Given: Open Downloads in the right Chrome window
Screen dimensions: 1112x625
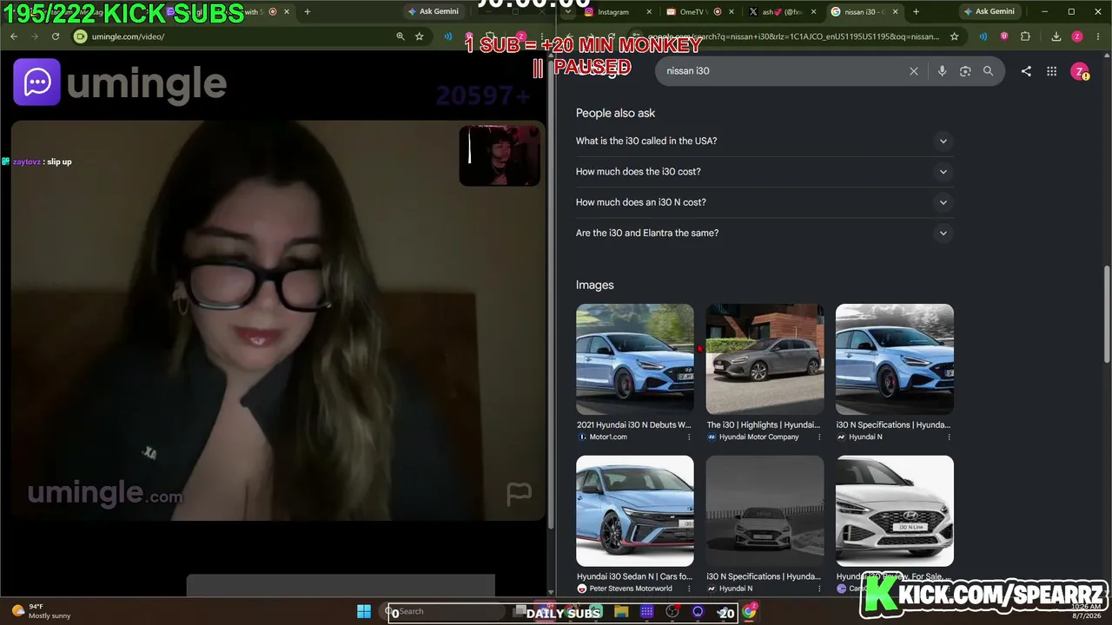Looking at the screenshot, I should coord(1056,36).
